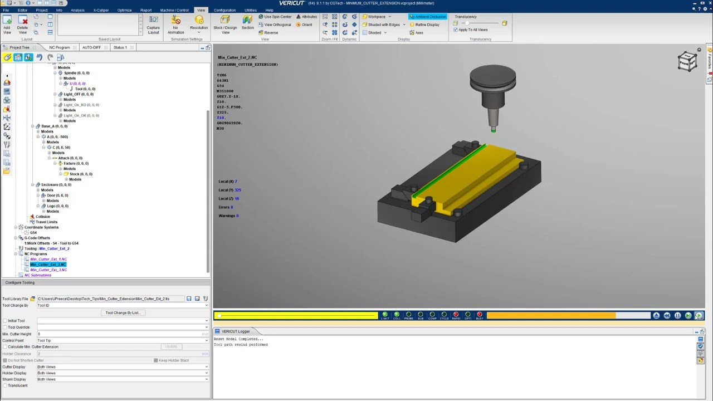Enable the Tool Override checkbox
Viewport: 713px width, 401px height.
5,327
